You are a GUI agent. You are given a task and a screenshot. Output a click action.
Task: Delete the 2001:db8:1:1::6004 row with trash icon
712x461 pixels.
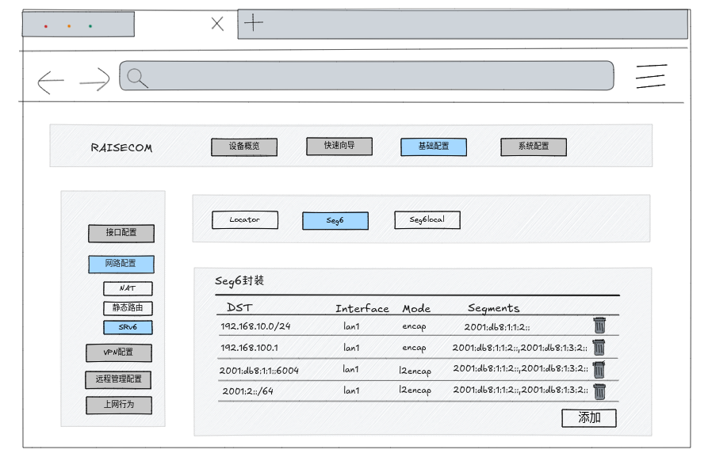599,369
